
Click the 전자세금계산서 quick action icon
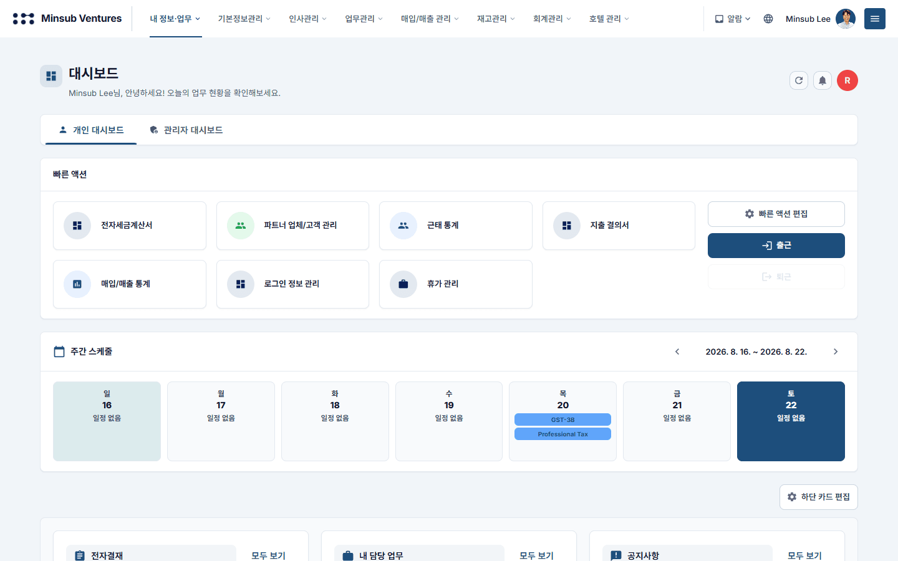click(x=77, y=226)
